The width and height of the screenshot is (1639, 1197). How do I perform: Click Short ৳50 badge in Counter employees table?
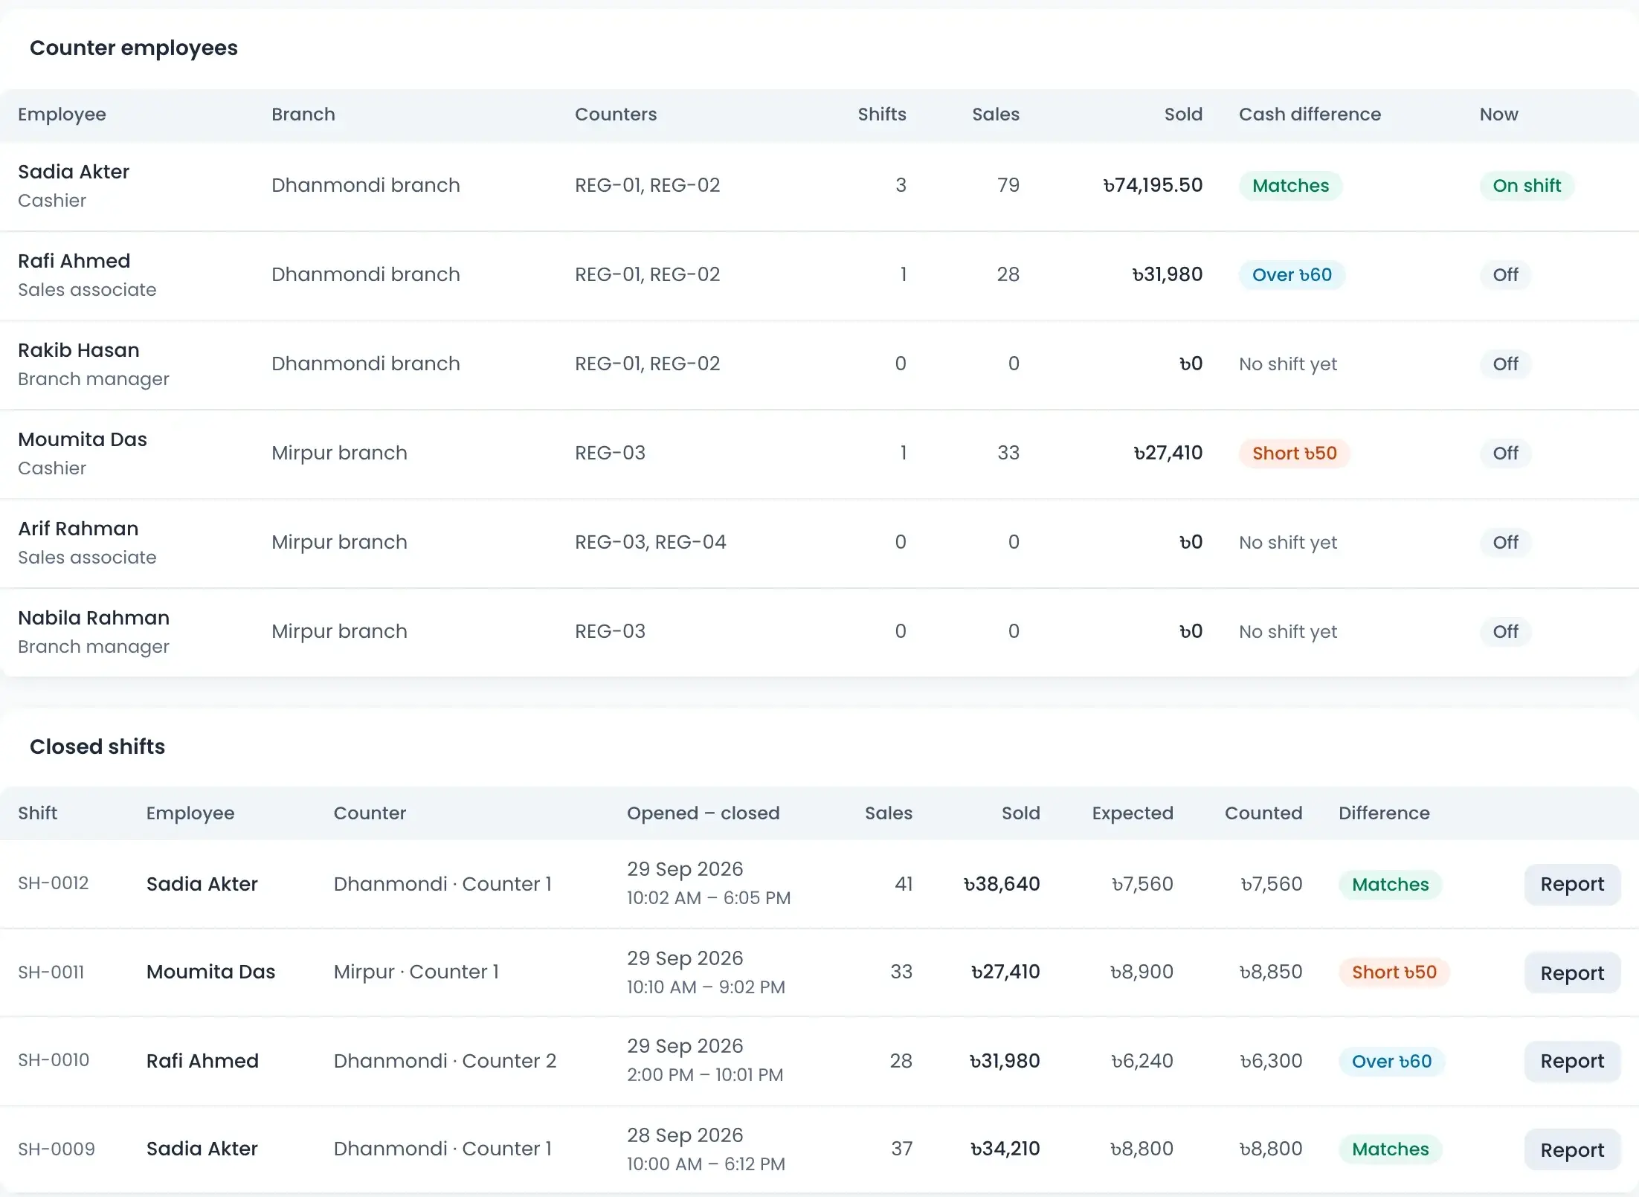point(1294,453)
